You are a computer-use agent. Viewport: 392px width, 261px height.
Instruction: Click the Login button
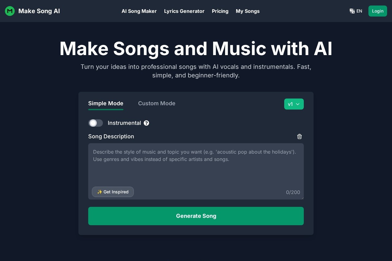pos(378,11)
